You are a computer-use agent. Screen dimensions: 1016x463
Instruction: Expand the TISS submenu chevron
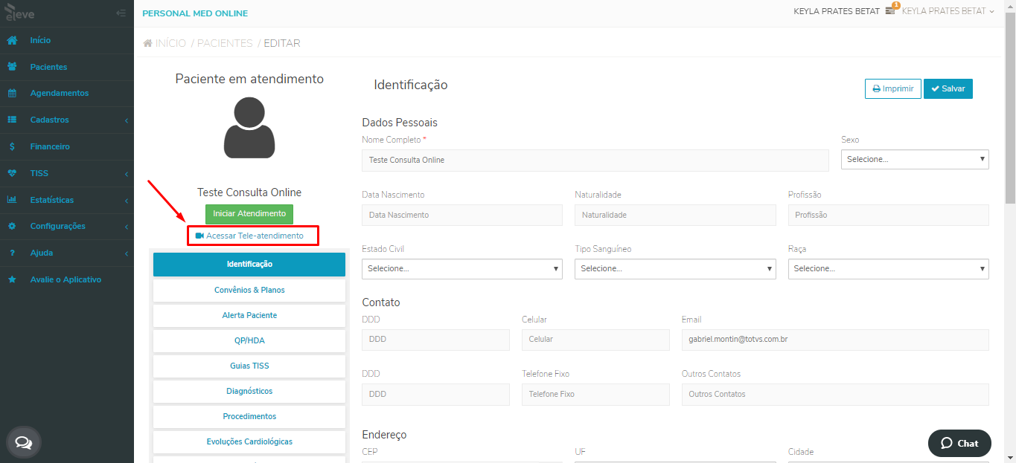pos(127,174)
